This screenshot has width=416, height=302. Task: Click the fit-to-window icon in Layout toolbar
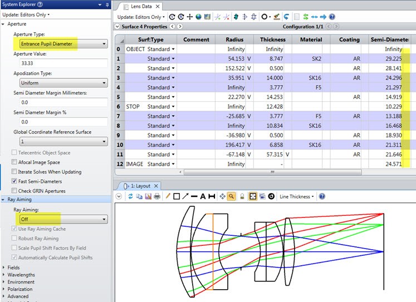click(x=253, y=196)
